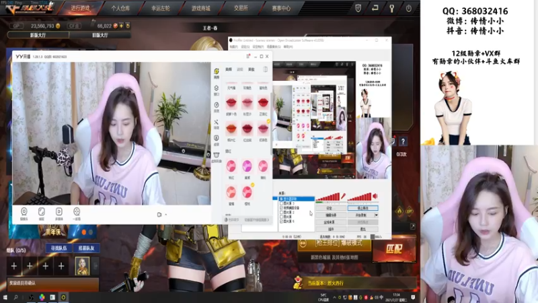The width and height of the screenshot is (538, 303).
Task: Toggle checkbox for last 图片源 source
Action: click(x=282, y=222)
